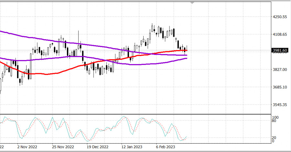Select the 25 Nov 2022 date label
291x152 pixels.
63,147
